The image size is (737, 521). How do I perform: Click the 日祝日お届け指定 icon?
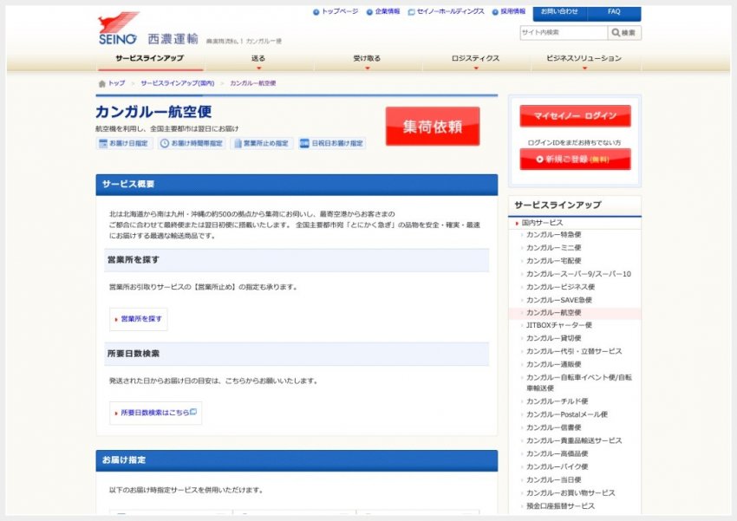304,143
